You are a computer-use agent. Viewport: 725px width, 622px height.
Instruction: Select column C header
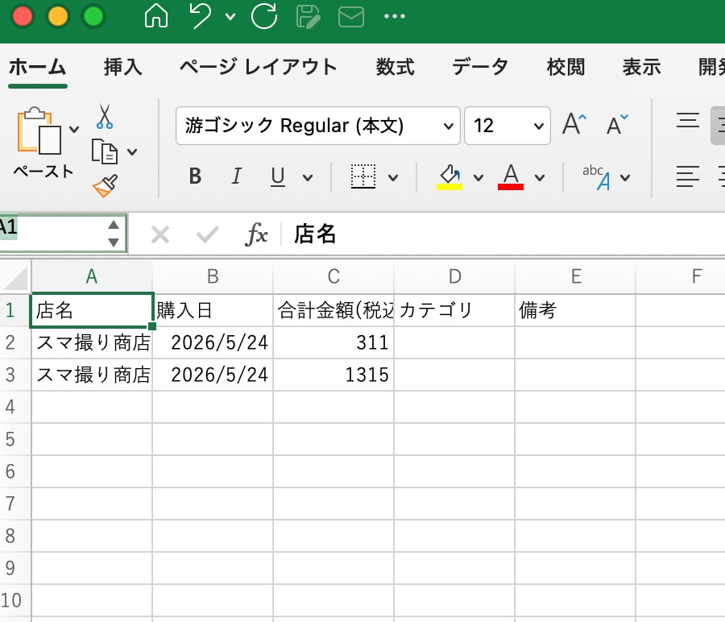333,276
